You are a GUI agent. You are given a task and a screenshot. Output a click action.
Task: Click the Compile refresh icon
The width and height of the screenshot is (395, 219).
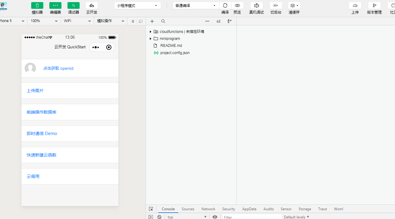[x=225, y=6]
